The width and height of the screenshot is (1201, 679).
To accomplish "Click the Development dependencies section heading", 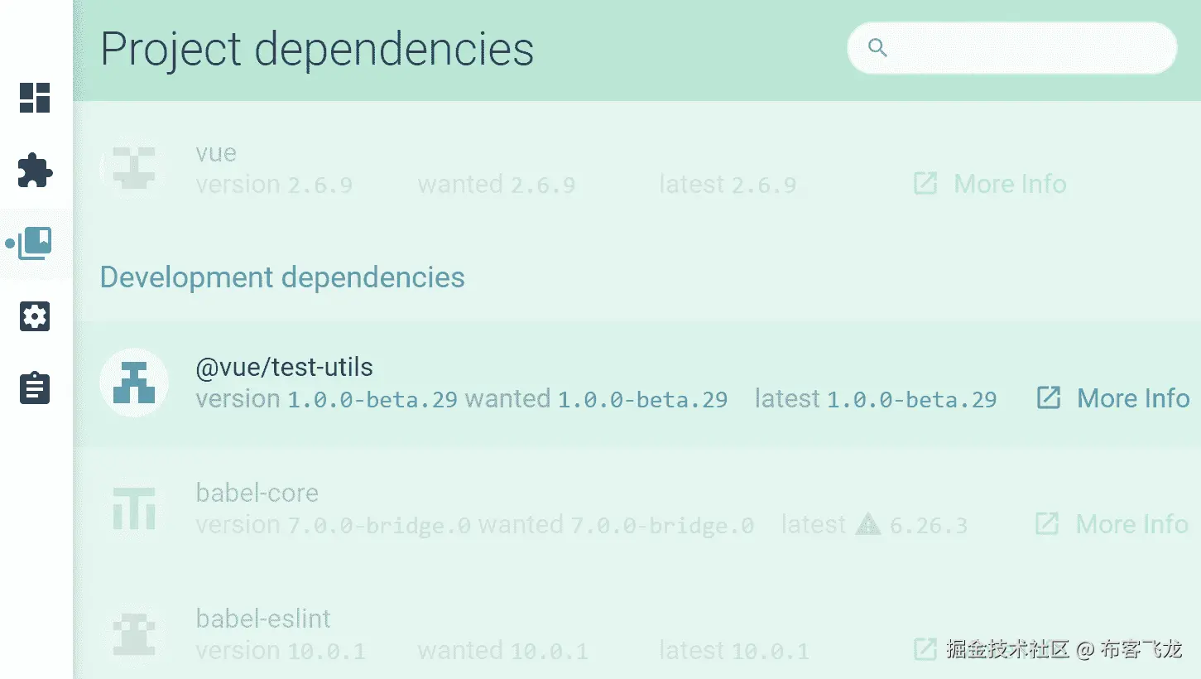I will [282, 277].
